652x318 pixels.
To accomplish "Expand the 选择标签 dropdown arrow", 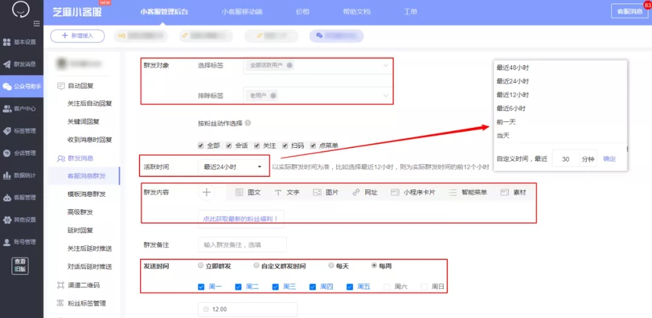I will 385,65.
